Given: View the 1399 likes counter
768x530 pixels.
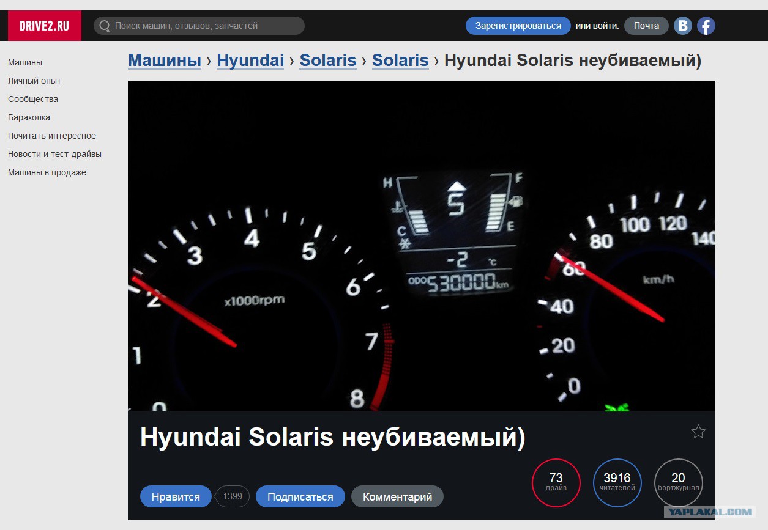Looking at the screenshot, I should (x=232, y=496).
